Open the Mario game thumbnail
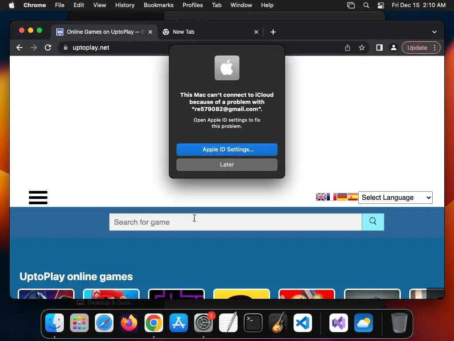 point(111,293)
